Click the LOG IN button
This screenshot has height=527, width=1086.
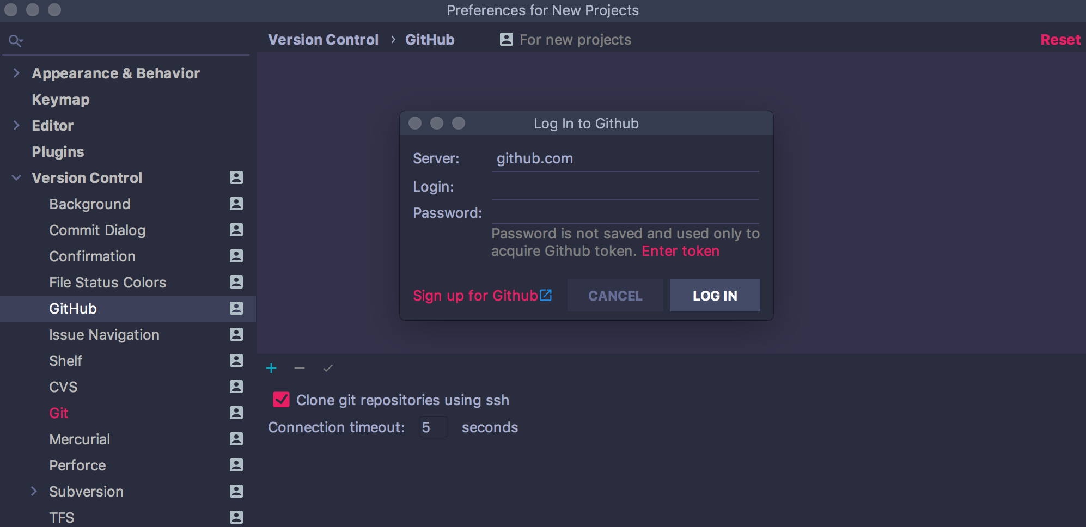715,295
